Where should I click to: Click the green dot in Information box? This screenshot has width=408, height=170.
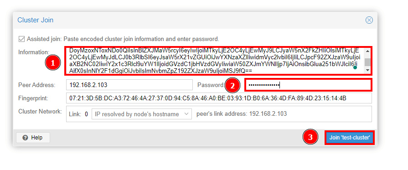pyautogui.click(x=355, y=68)
